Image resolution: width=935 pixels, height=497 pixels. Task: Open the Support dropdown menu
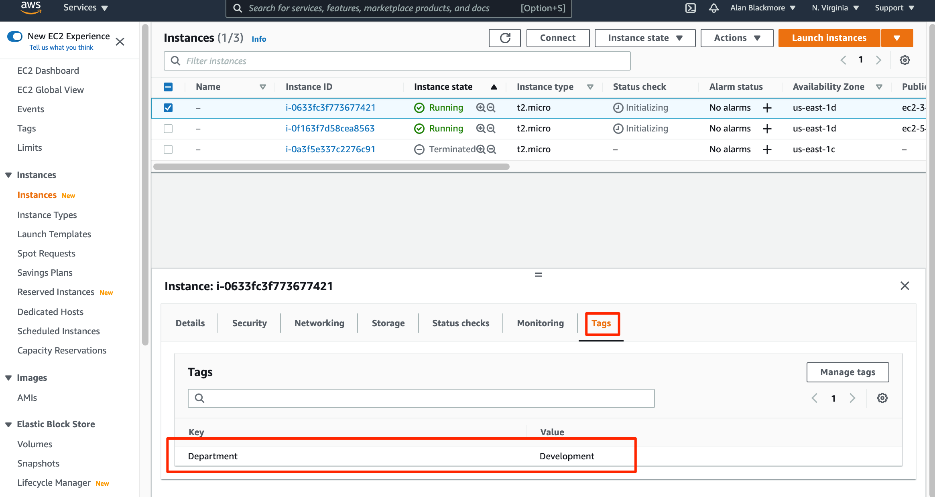tap(894, 8)
